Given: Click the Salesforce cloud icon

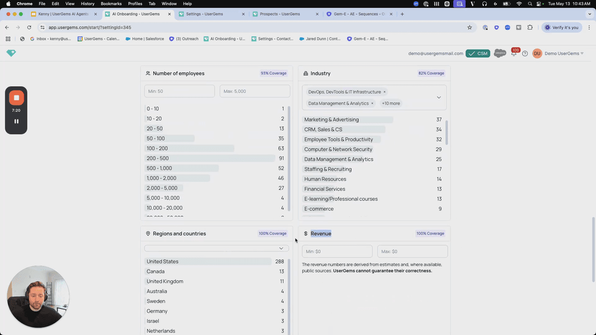Looking at the screenshot, I should pos(500,53).
